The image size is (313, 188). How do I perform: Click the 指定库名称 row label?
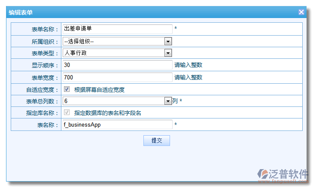pos(42,113)
